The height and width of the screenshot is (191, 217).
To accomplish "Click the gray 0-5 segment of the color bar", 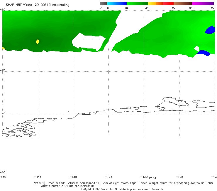I will pos(104,4).
